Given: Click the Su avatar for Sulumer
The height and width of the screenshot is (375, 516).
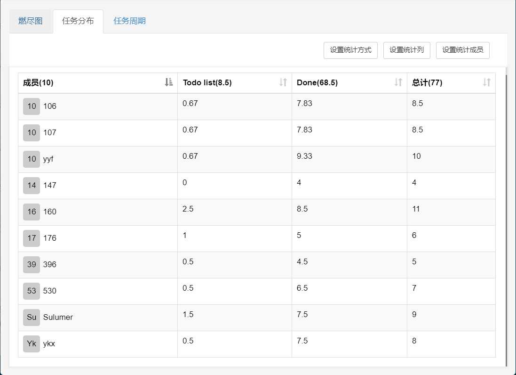Looking at the screenshot, I should pyautogui.click(x=32, y=318).
